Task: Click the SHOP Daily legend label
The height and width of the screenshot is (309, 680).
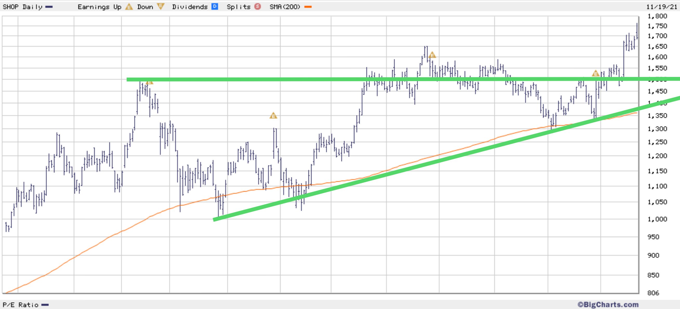Action: coord(22,7)
